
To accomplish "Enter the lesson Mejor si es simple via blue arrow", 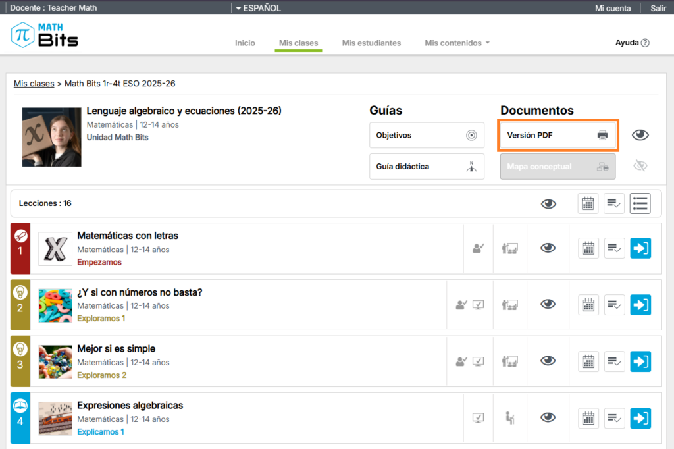I will [640, 361].
